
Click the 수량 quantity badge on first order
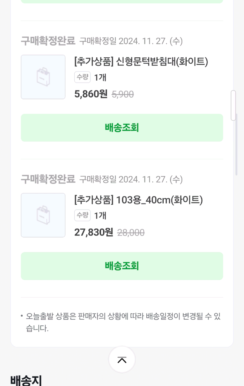pyautogui.click(x=82, y=77)
